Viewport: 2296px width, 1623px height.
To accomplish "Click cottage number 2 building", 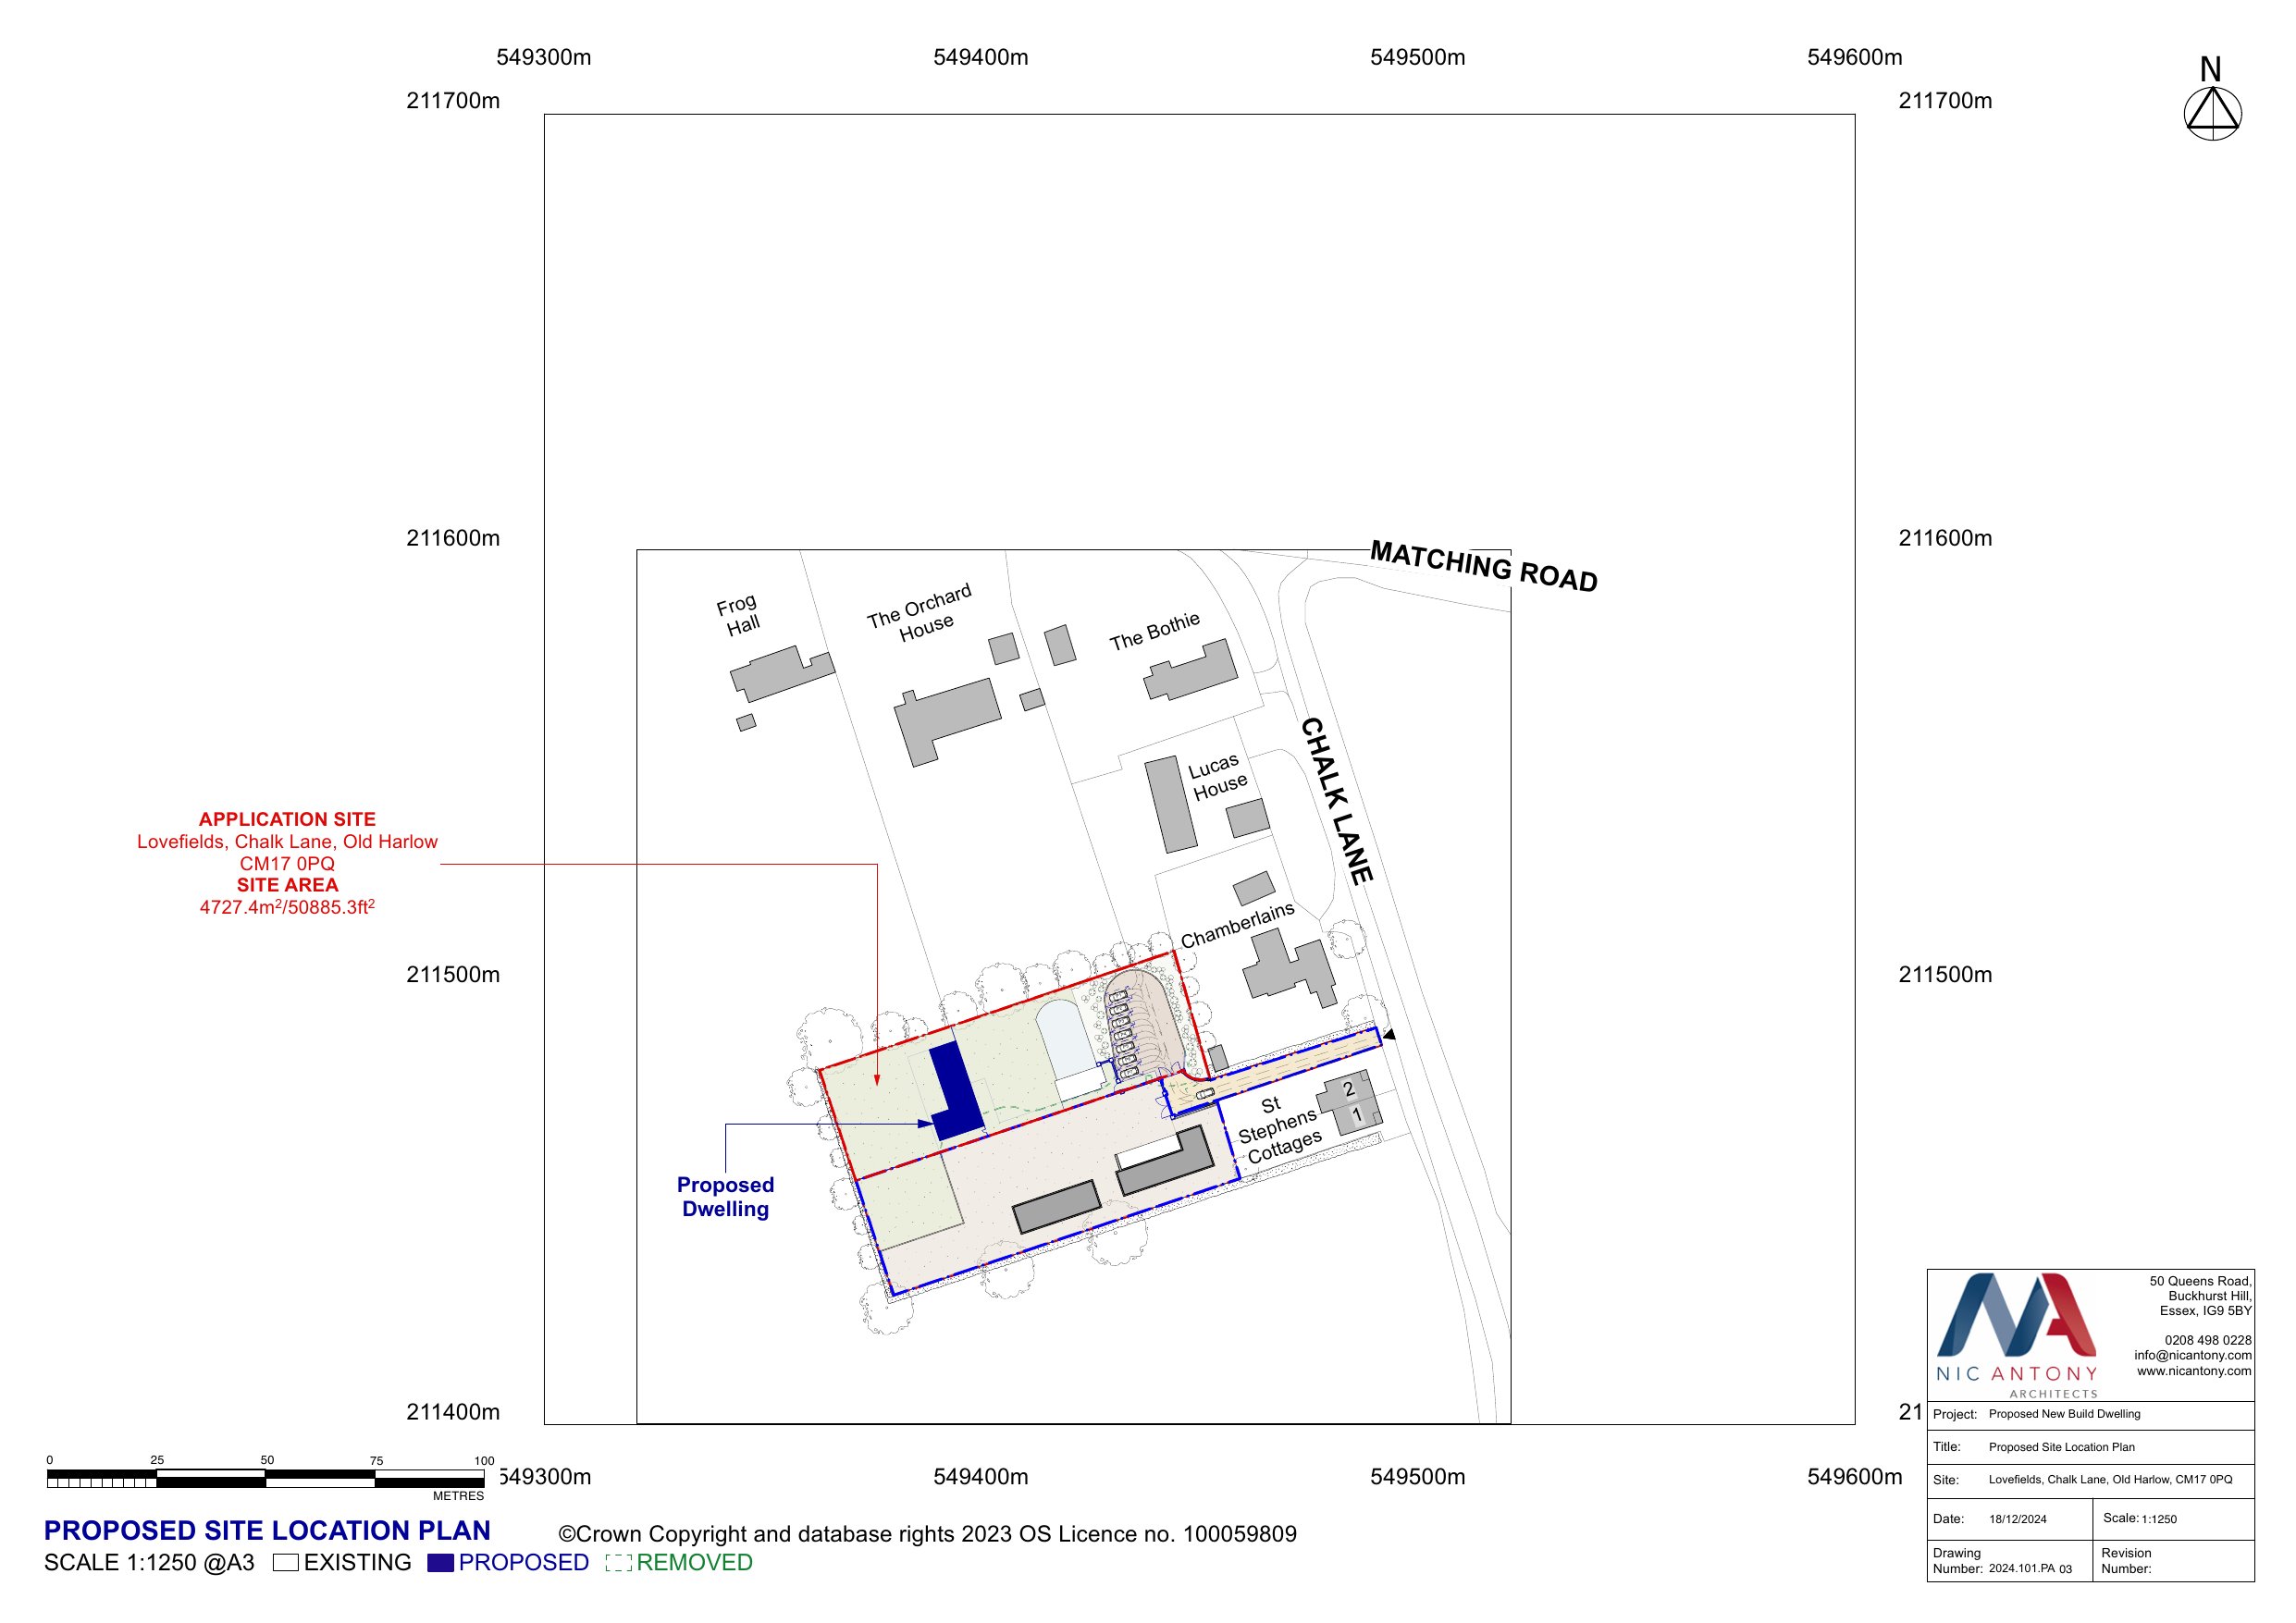I will [x=1347, y=1090].
